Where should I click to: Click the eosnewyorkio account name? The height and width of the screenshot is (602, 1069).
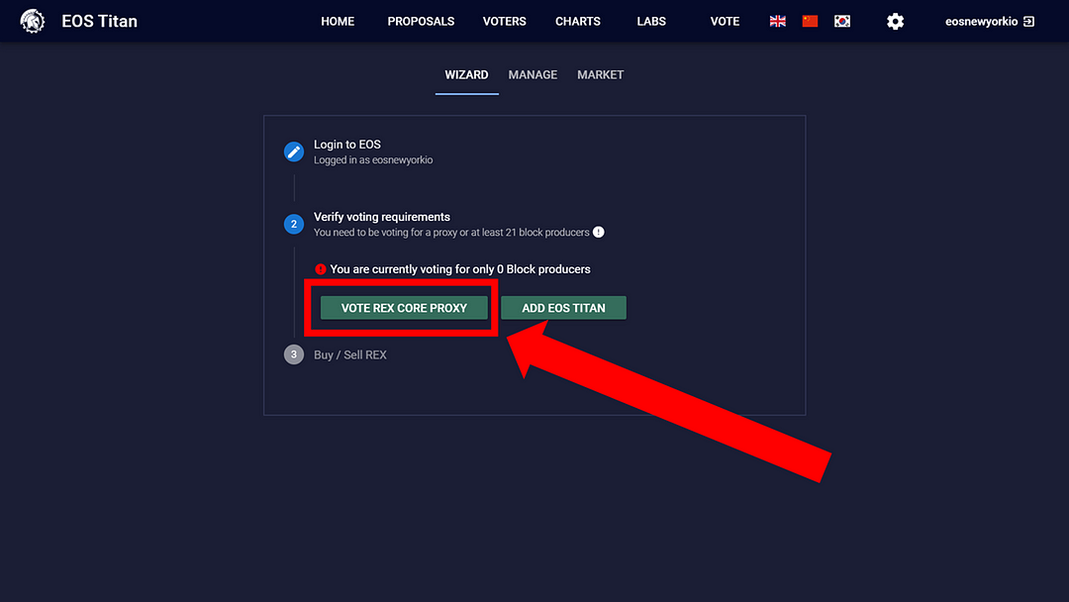[981, 21]
